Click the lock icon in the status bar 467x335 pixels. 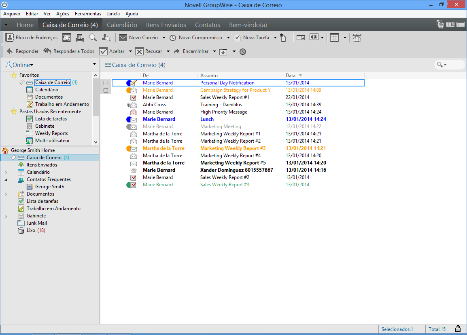(x=458, y=329)
